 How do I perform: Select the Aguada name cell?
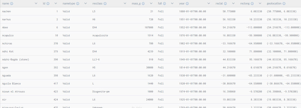(6, 76)
